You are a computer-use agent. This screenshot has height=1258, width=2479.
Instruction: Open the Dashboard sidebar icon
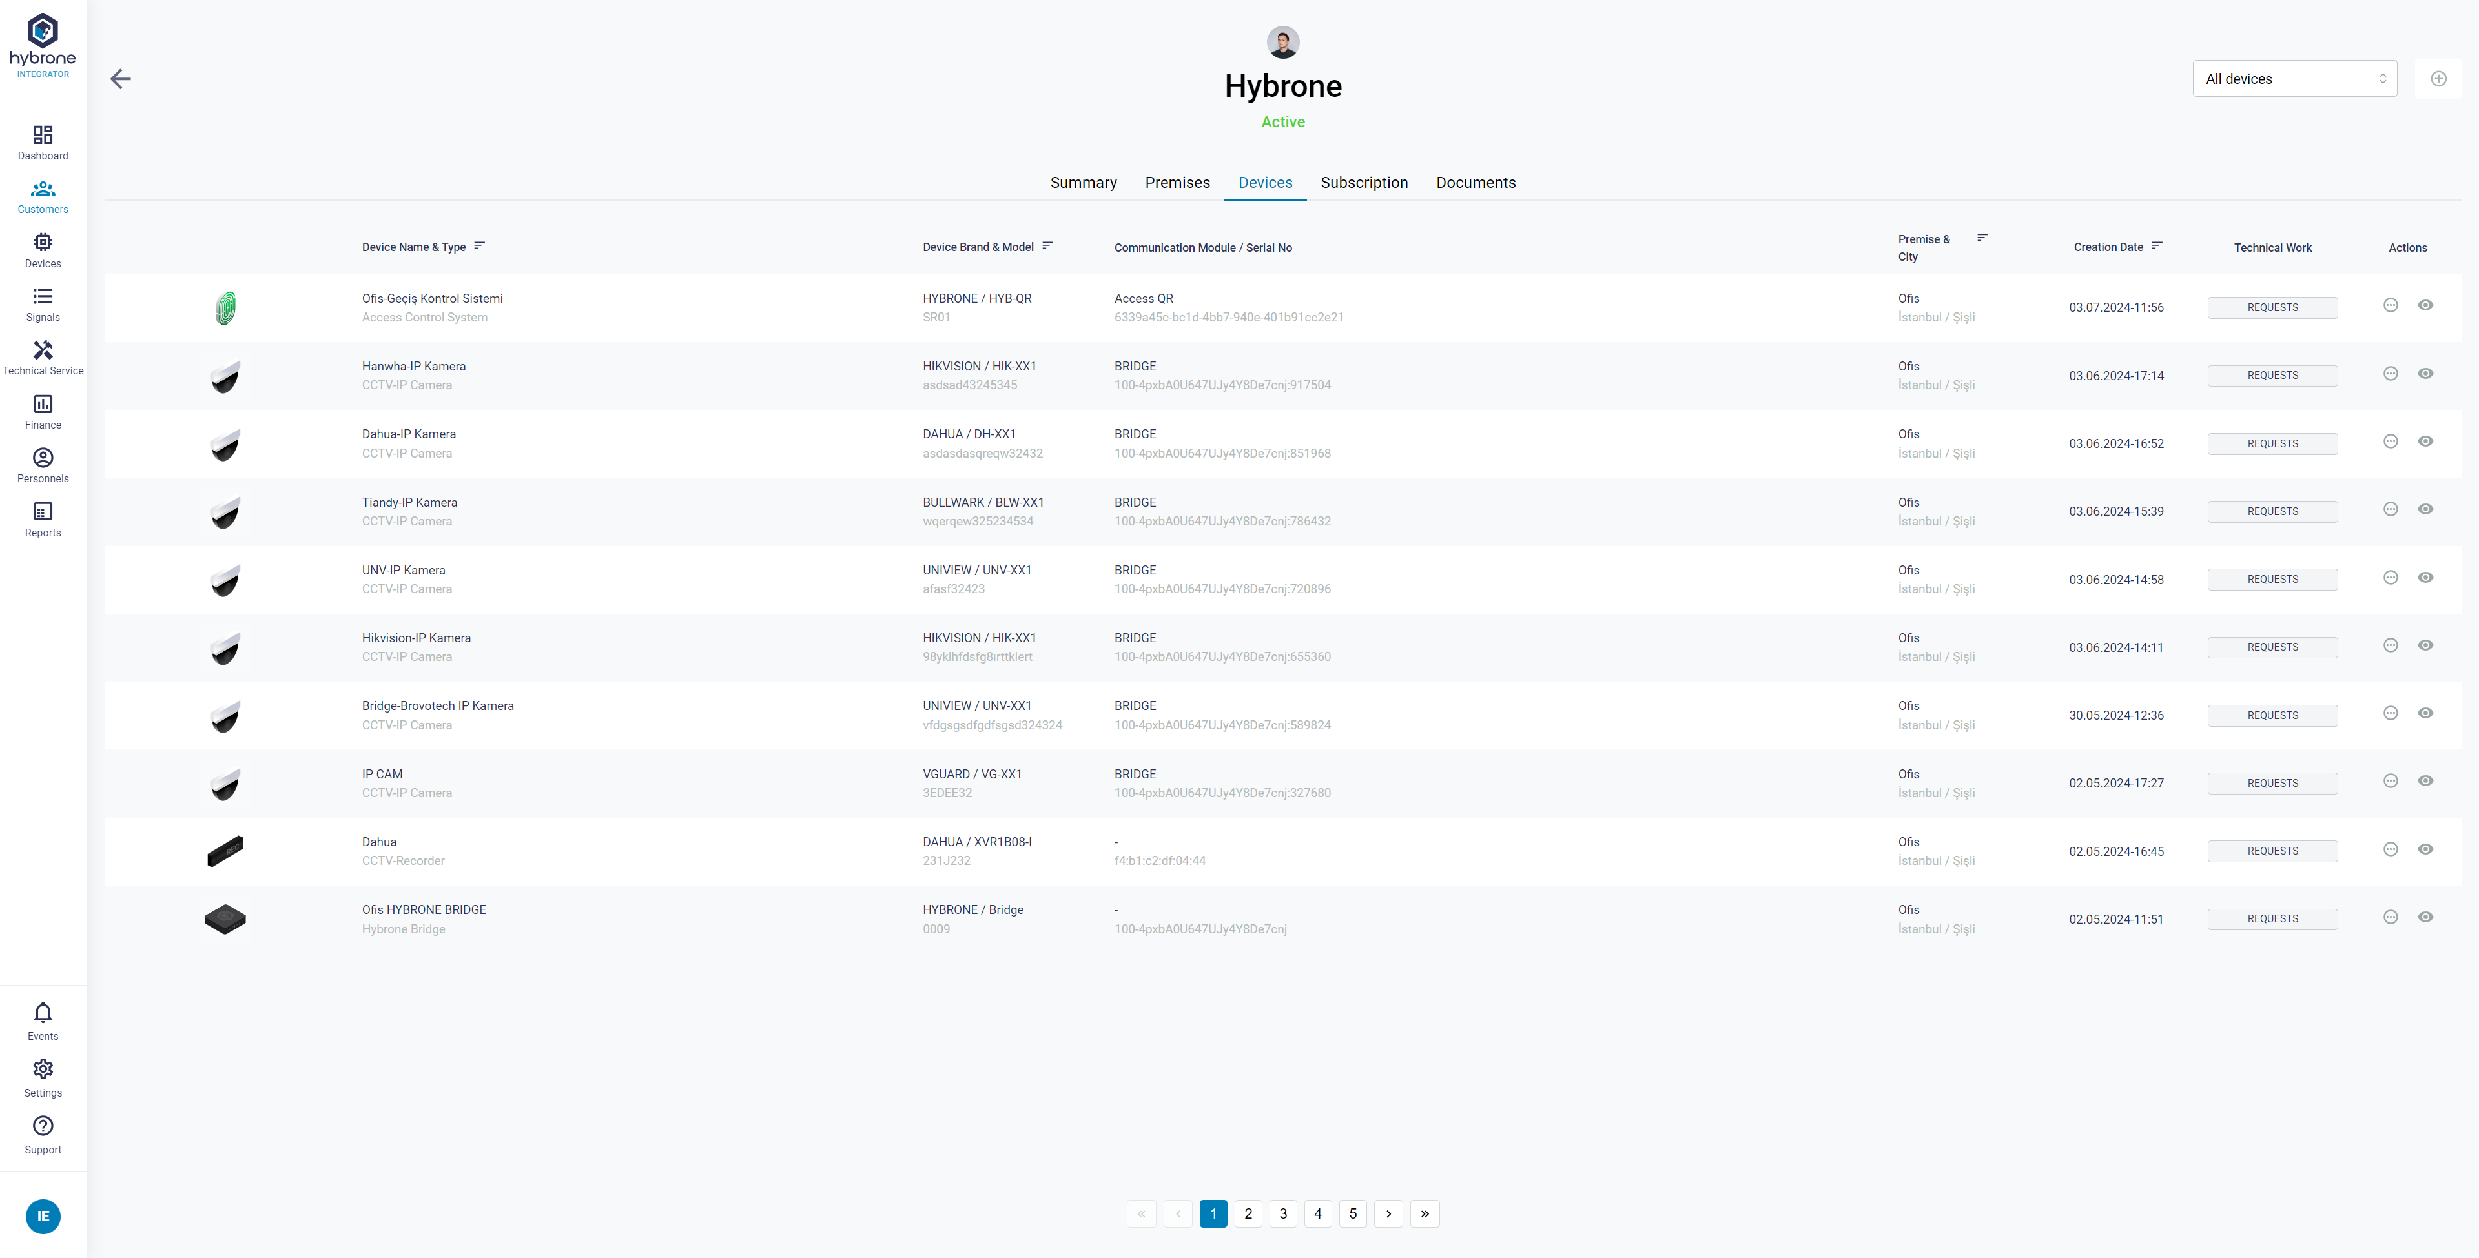pyautogui.click(x=43, y=136)
